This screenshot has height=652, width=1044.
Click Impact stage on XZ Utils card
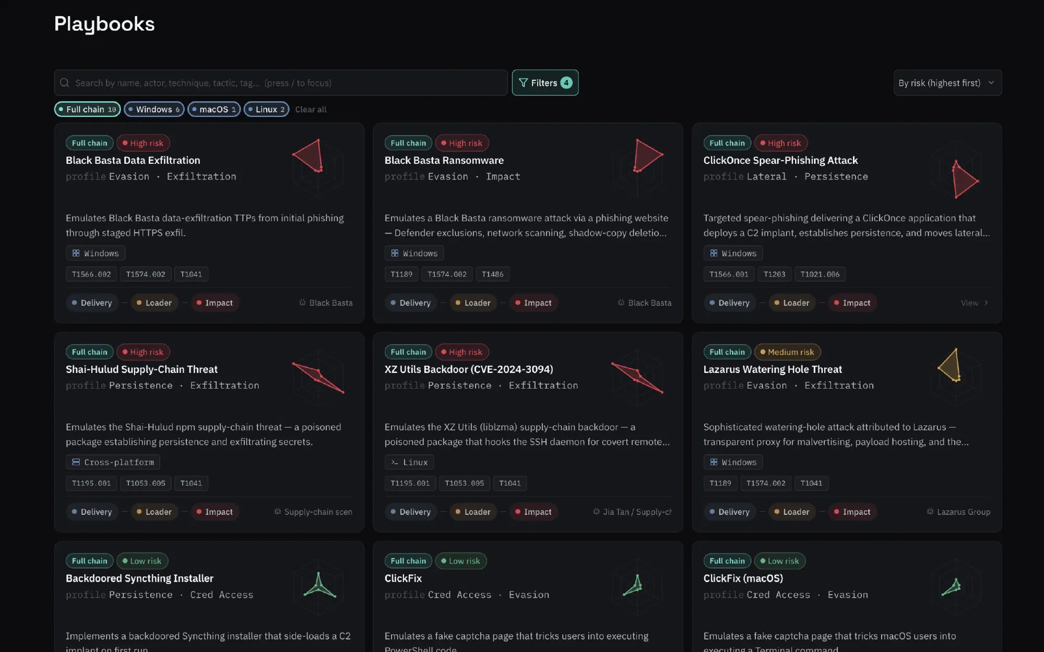(533, 512)
